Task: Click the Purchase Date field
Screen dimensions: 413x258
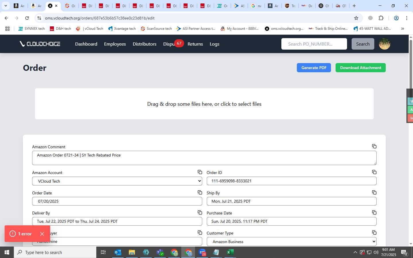Action: tap(291, 221)
